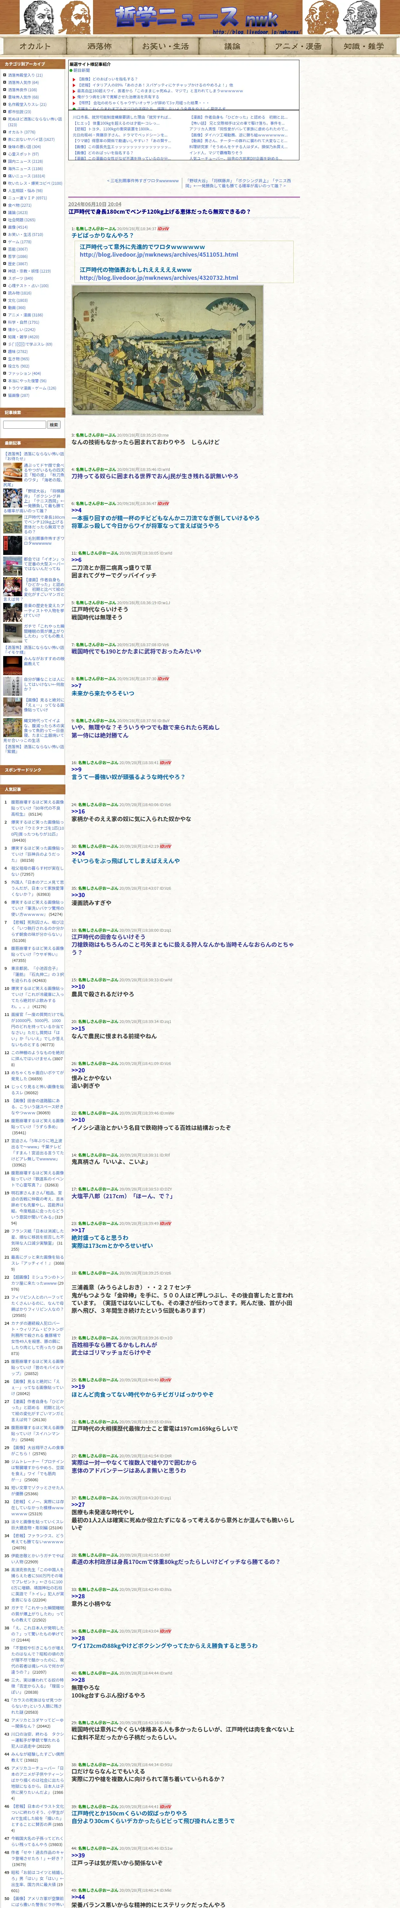Open the salmon dish thumbnail in recent articles
The image size is (400, 1908).
(13, 473)
